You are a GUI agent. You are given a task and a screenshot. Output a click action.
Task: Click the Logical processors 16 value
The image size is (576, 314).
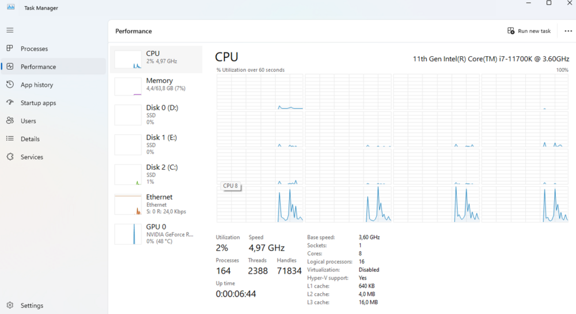pyautogui.click(x=362, y=262)
